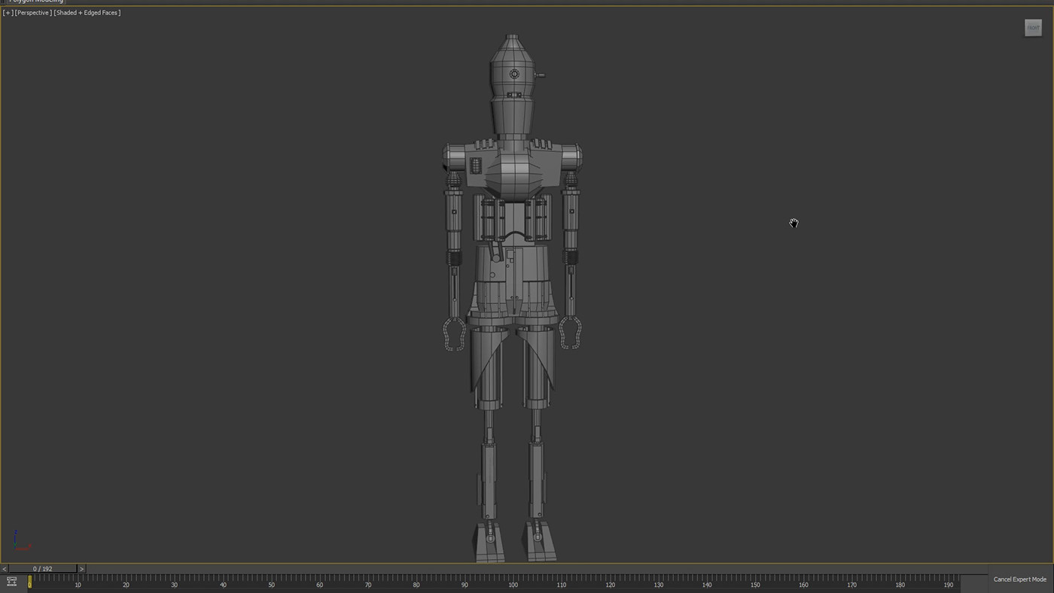Click Cancel Expert Mode button
The width and height of the screenshot is (1054, 593).
(1019, 579)
